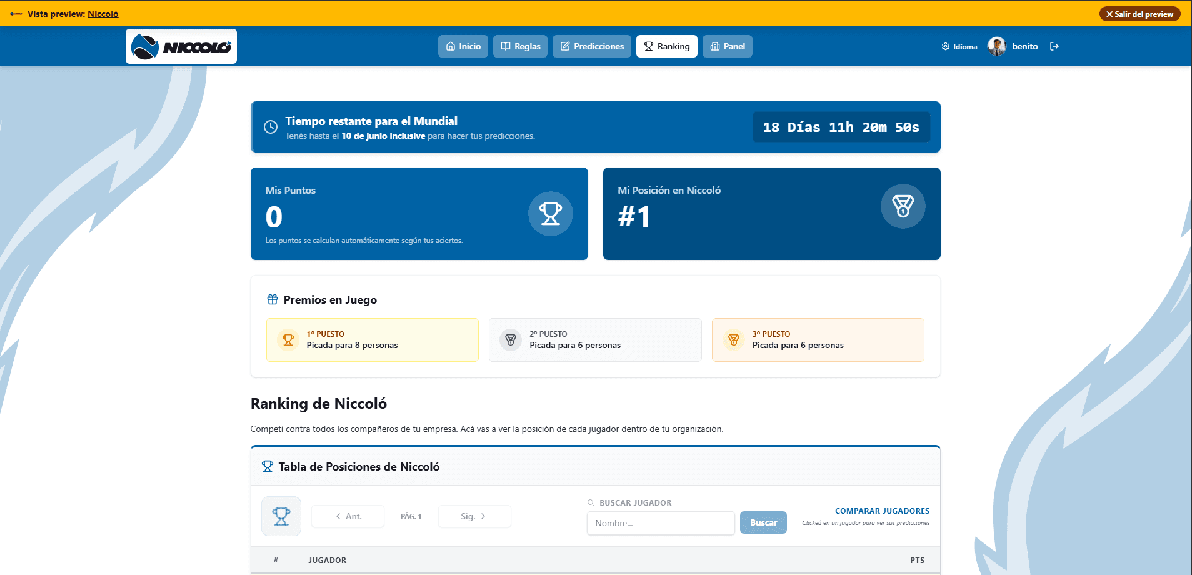Click the key icon in preview banner
The height and width of the screenshot is (575, 1192).
(x=16, y=14)
